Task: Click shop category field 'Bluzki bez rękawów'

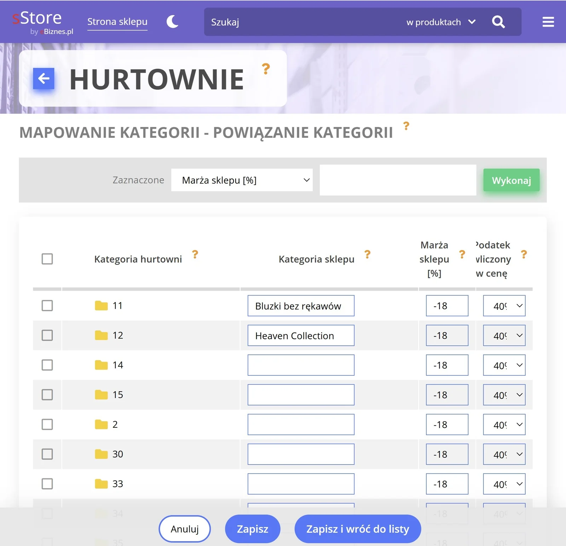Action: pyautogui.click(x=301, y=306)
